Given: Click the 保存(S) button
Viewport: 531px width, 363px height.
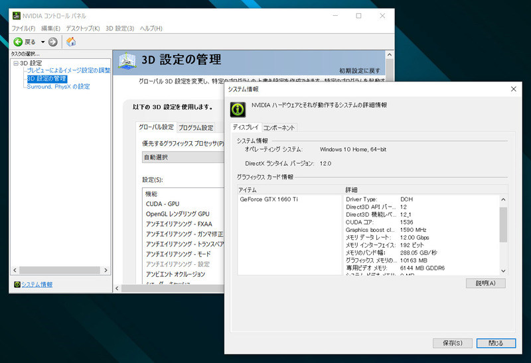Looking at the screenshot, I should click(x=453, y=343).
